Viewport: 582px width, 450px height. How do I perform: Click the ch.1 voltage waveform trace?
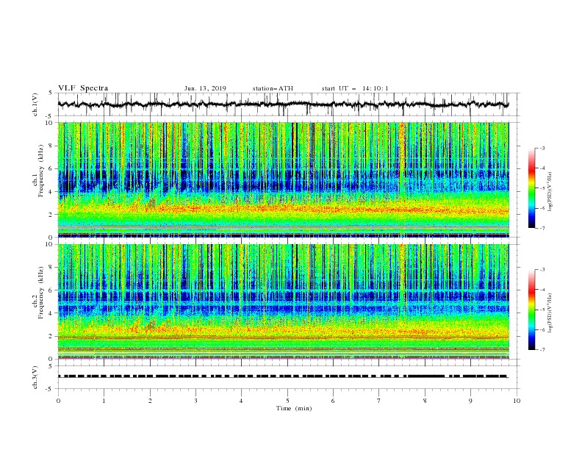tap(283, 104)
